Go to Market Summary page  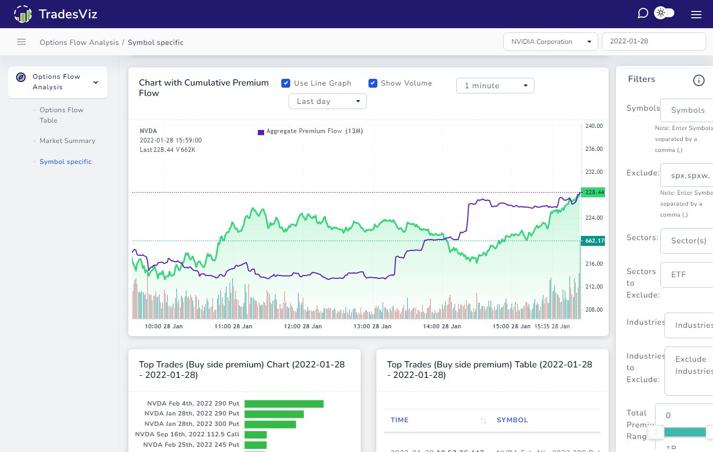[67, 141]
